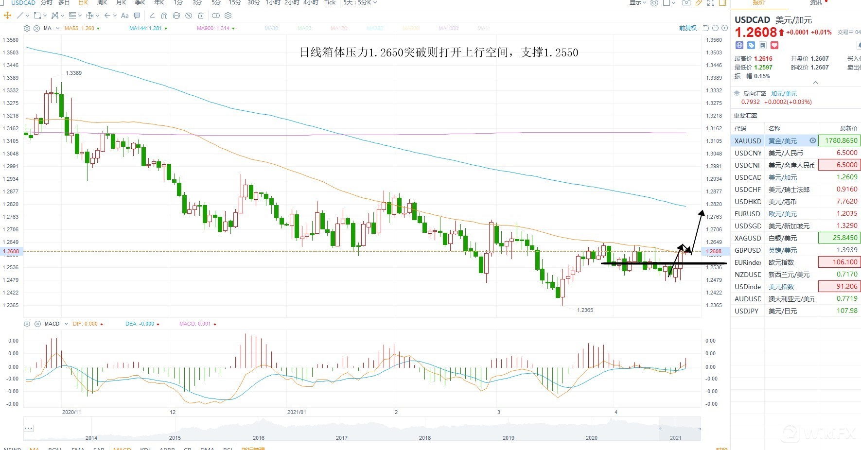Image resolution: width=861 pixels, height=450 pixels.
Task: Click the 前复权 adjustment link
Action: pos(688,28)
